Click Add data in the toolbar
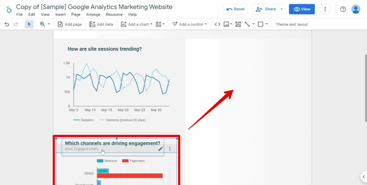 (101, 24)
